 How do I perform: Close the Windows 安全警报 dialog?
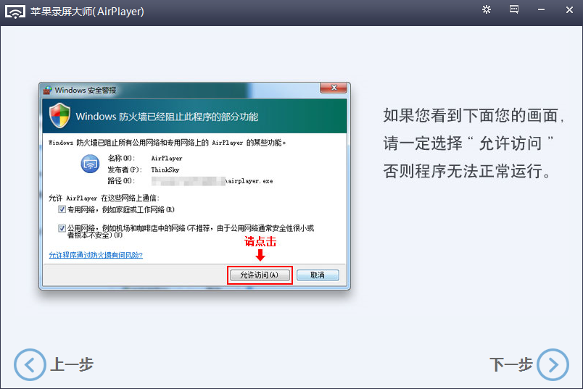click(334, 88)
